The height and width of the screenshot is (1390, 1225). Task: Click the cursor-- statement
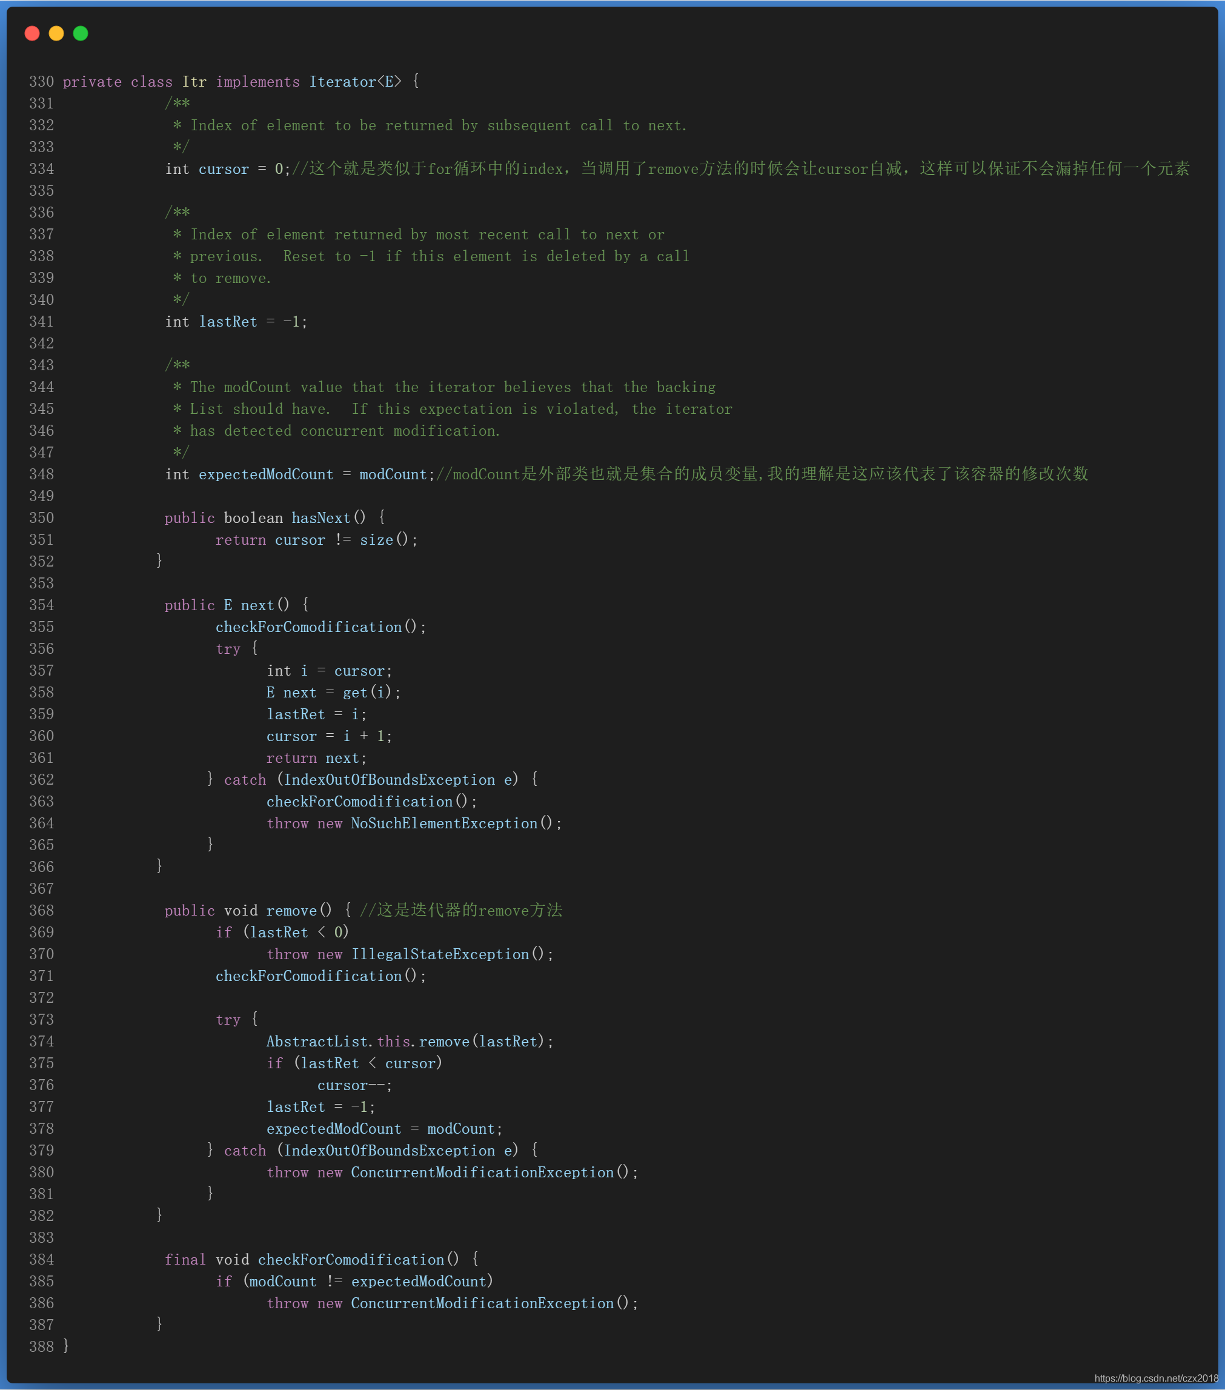(x=353, y=1085)
